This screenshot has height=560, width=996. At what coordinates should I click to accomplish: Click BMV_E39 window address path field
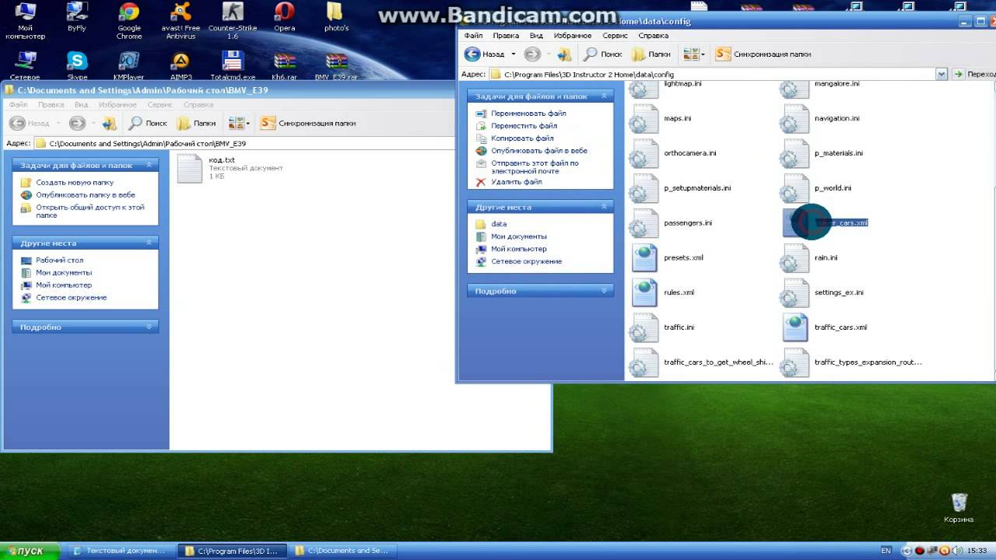tap(244, 143)
